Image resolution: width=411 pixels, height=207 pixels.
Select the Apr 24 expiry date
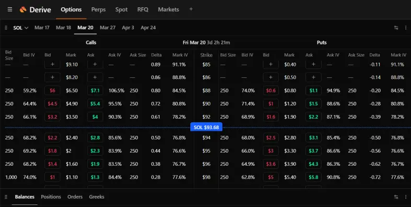point(148,28)
